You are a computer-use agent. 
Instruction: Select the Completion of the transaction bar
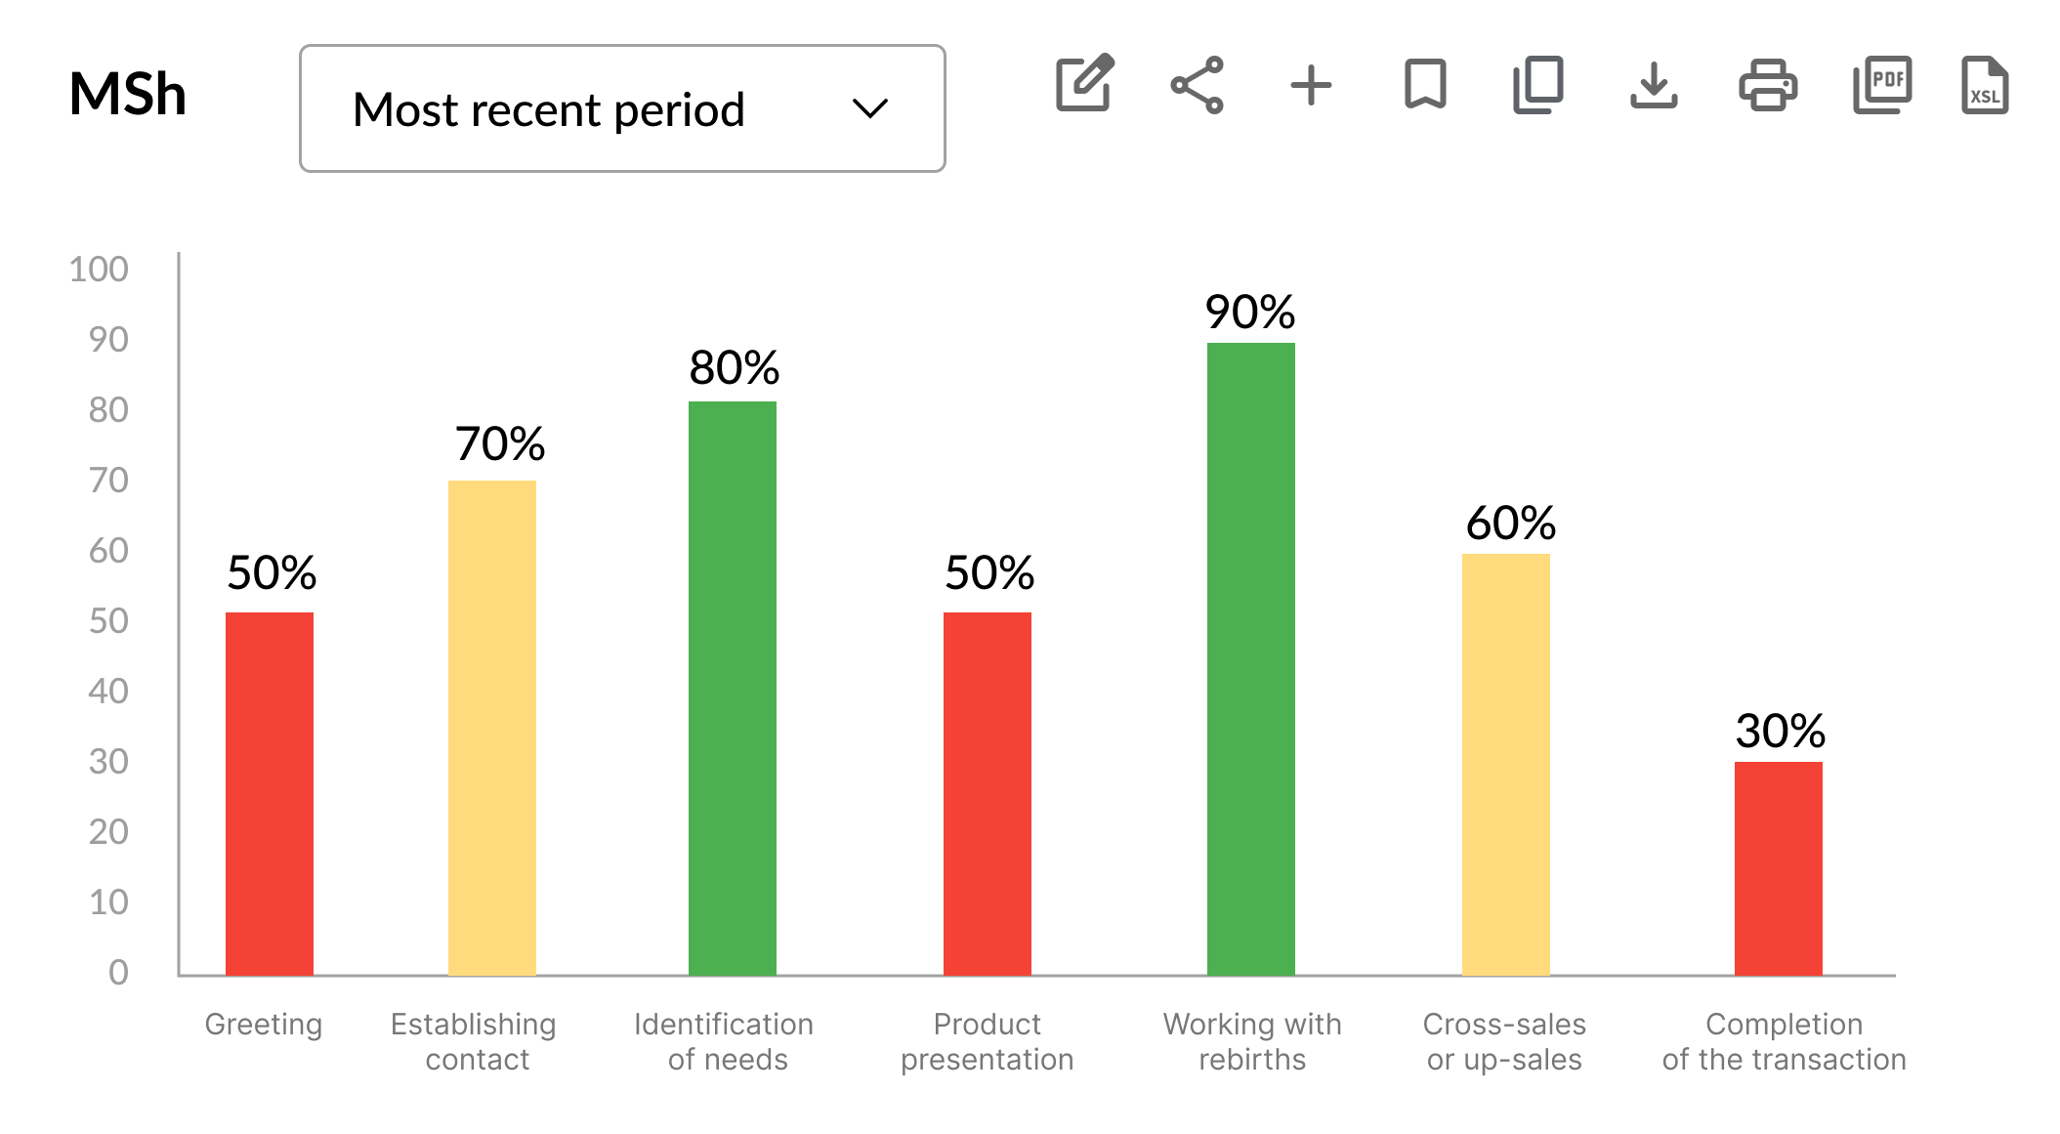point(1779,868)
